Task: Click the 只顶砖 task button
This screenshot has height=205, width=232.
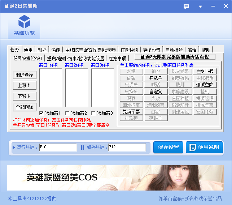Action: pos(131,85)
